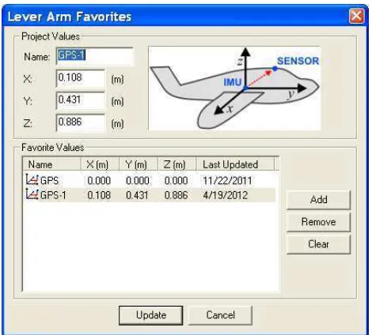
Task: Click the Z value field showing 0.886
Action: [x=81, y=122]
